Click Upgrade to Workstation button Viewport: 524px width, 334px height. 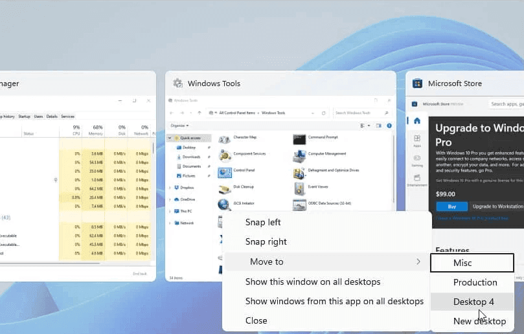tap(497, 206)
